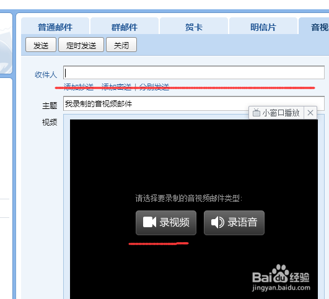The image size is (329, 299).
Task: Click the prompt text 请选择要录制的音视频邮件类型
Action: pos(188,198)
